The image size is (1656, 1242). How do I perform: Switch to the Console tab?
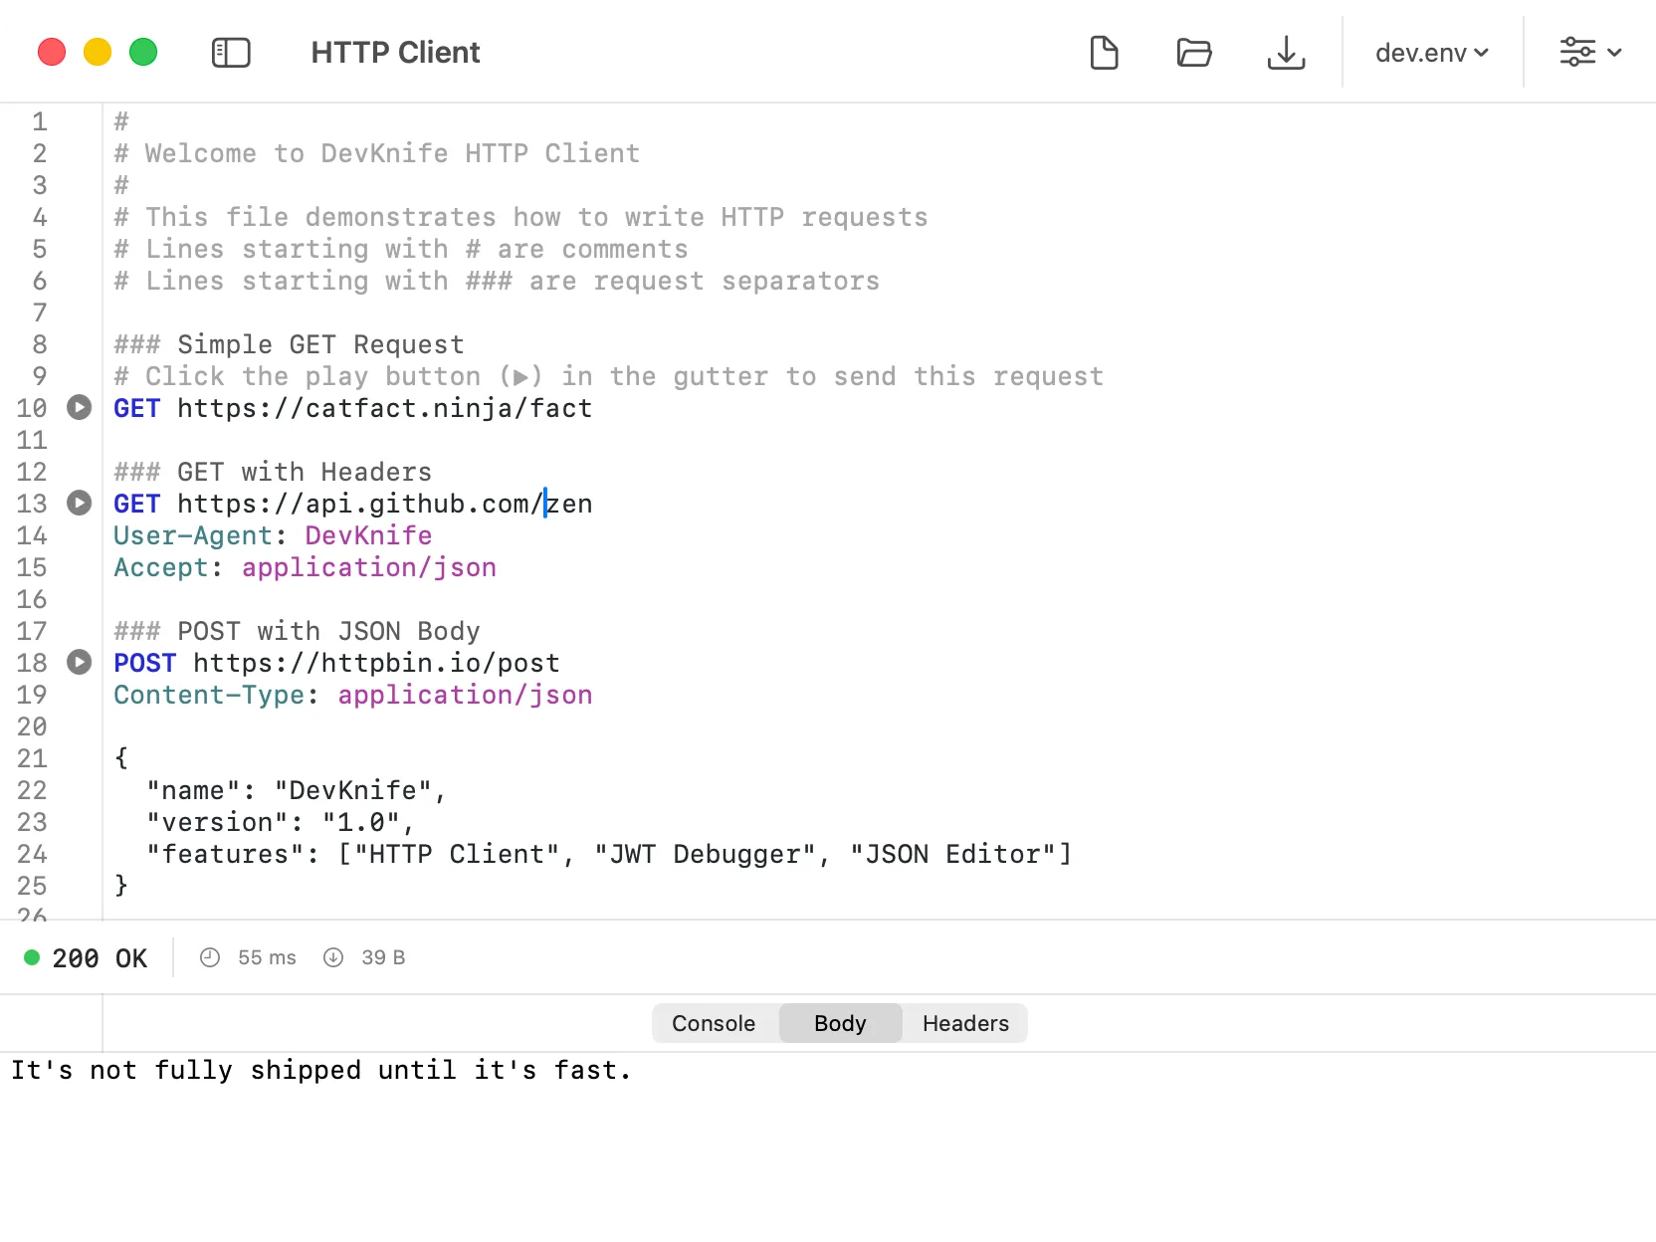(713, 1023)
